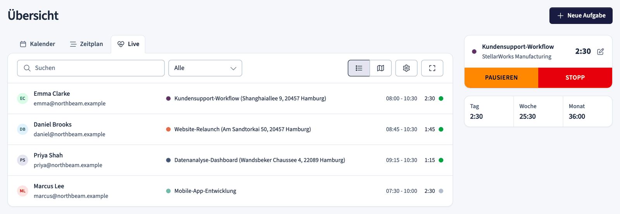The image size is (620, 214).
Task: Click Emma Clarke's green status dot
Action: pos(441,99)
